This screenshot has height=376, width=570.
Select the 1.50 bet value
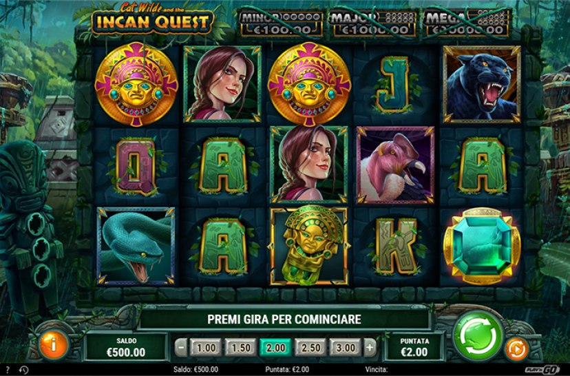point(241,348)
